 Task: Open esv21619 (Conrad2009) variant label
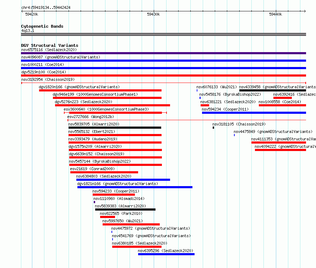92,169
